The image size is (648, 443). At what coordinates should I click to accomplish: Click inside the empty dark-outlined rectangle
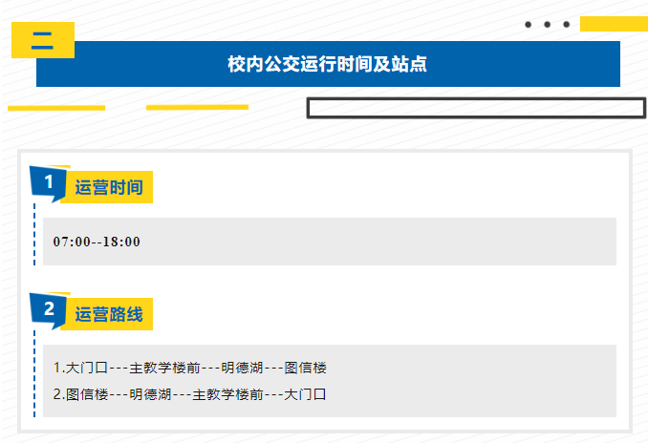[476, 108]
